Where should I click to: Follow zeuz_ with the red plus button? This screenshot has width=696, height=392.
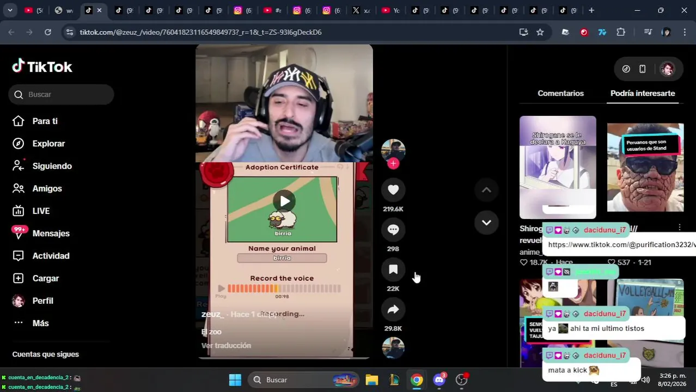coord(393,163)
